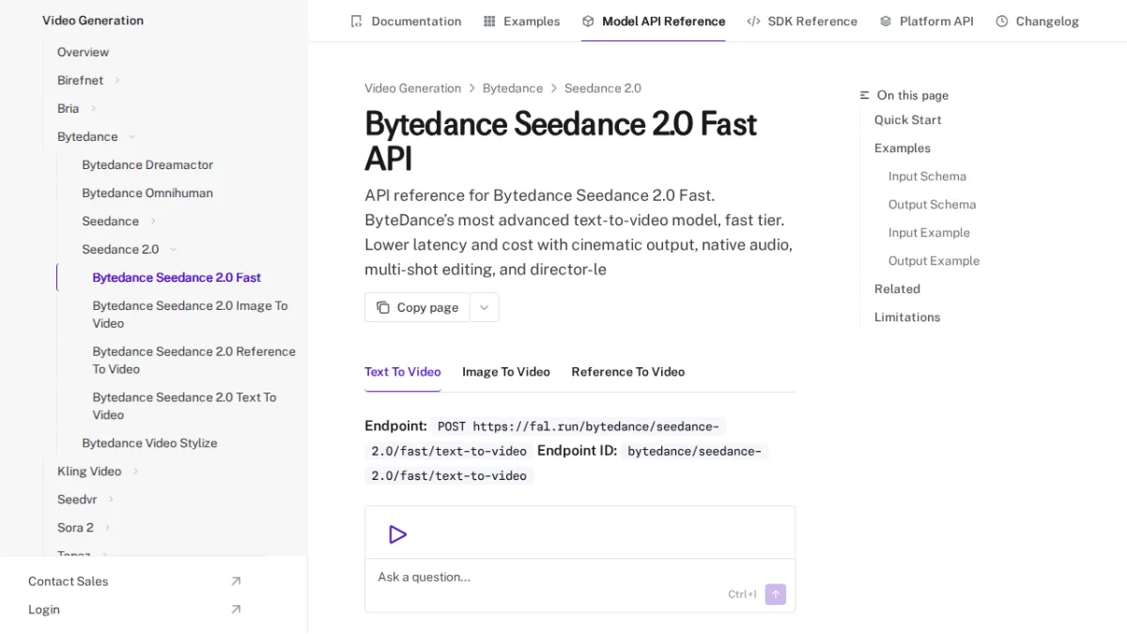Jump to Output Example section
Viewport: 1127px width, 634px height.
(934, 260)
